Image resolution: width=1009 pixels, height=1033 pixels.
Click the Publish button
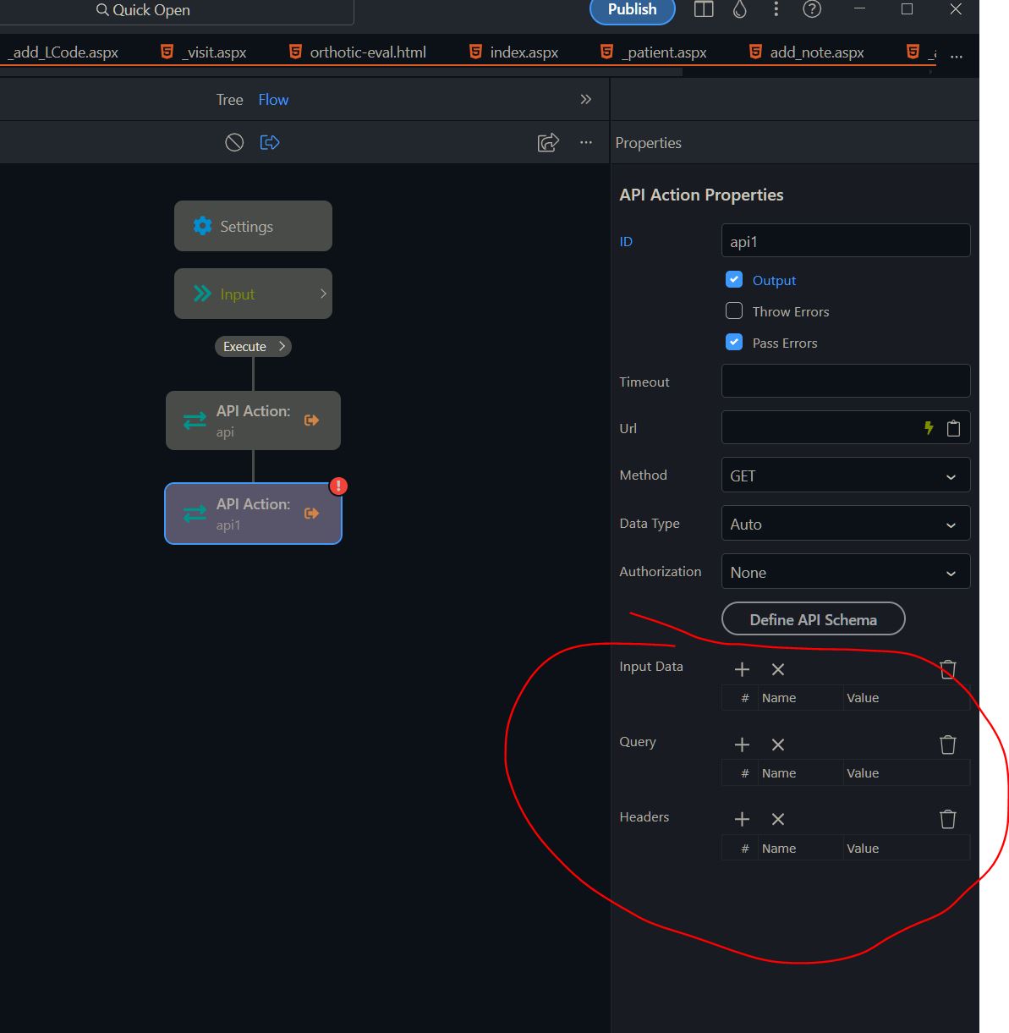tap(632, 10)
